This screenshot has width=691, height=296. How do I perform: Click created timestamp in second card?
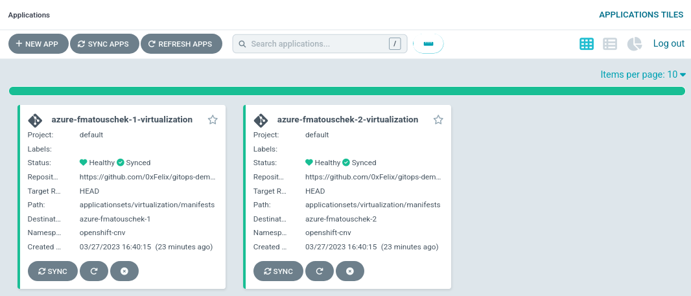click(371, 247)
